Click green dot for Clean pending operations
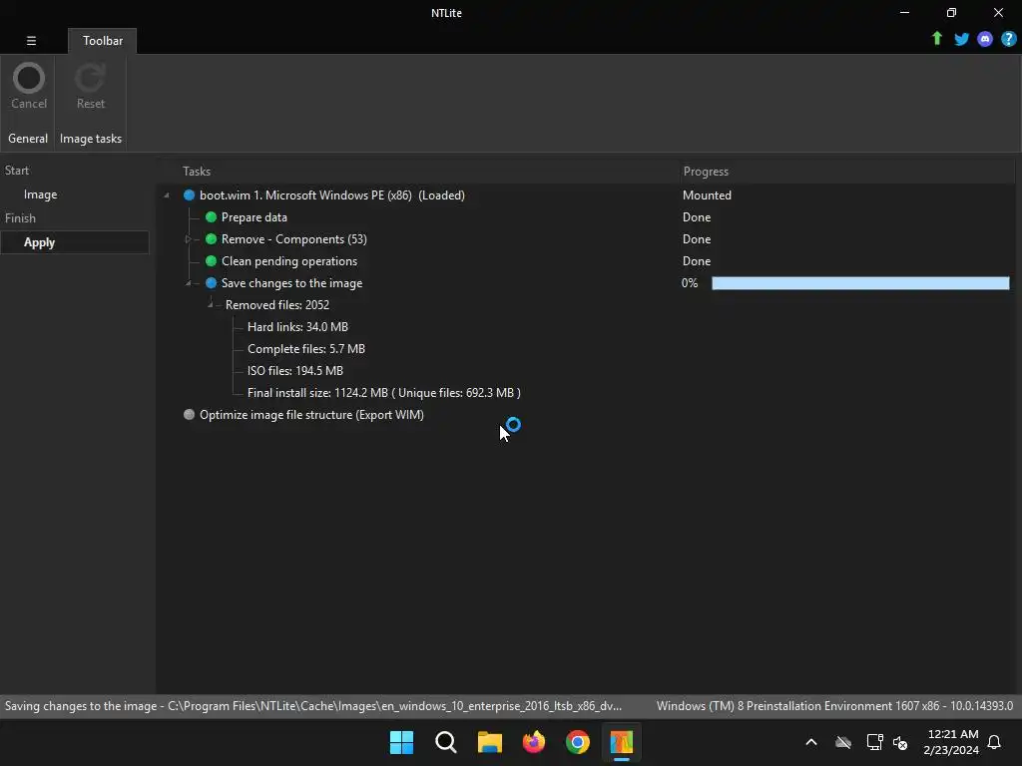The height and width of the screenshot is (766, 1022). point(211,261)
